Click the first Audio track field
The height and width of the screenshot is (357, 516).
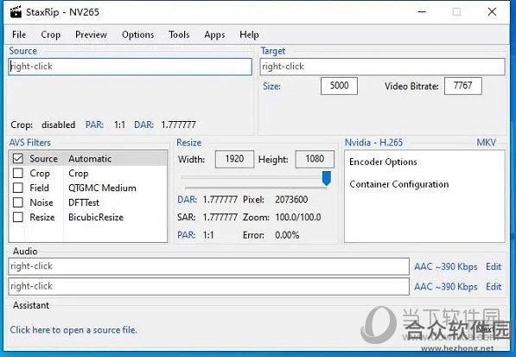pyautogui.click(x=208, y=266)
